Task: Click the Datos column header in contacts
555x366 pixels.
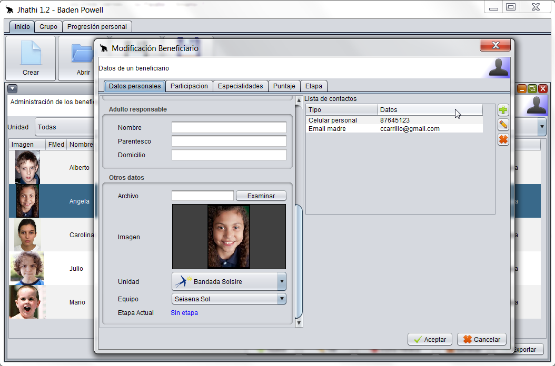Action: [x=430, y=109]
